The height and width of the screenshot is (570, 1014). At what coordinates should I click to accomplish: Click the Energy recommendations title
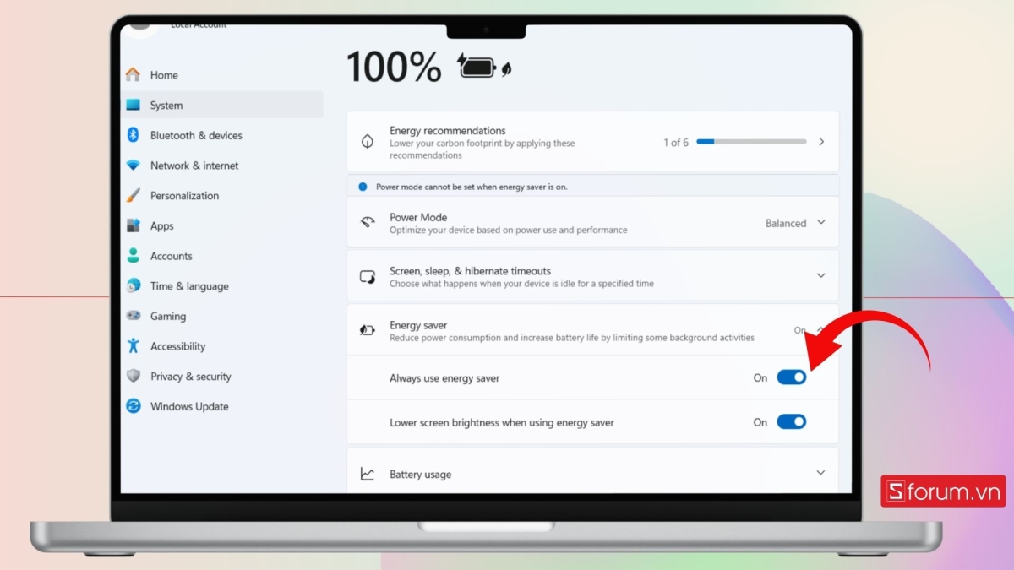[448, 130]
